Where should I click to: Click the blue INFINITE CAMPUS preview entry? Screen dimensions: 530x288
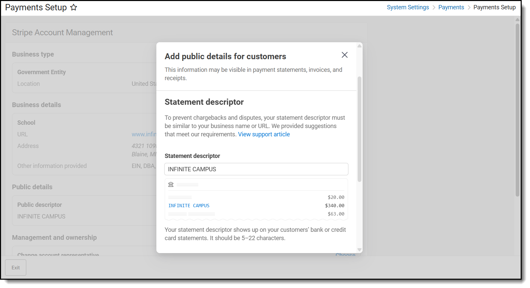[x=189, y=206]
